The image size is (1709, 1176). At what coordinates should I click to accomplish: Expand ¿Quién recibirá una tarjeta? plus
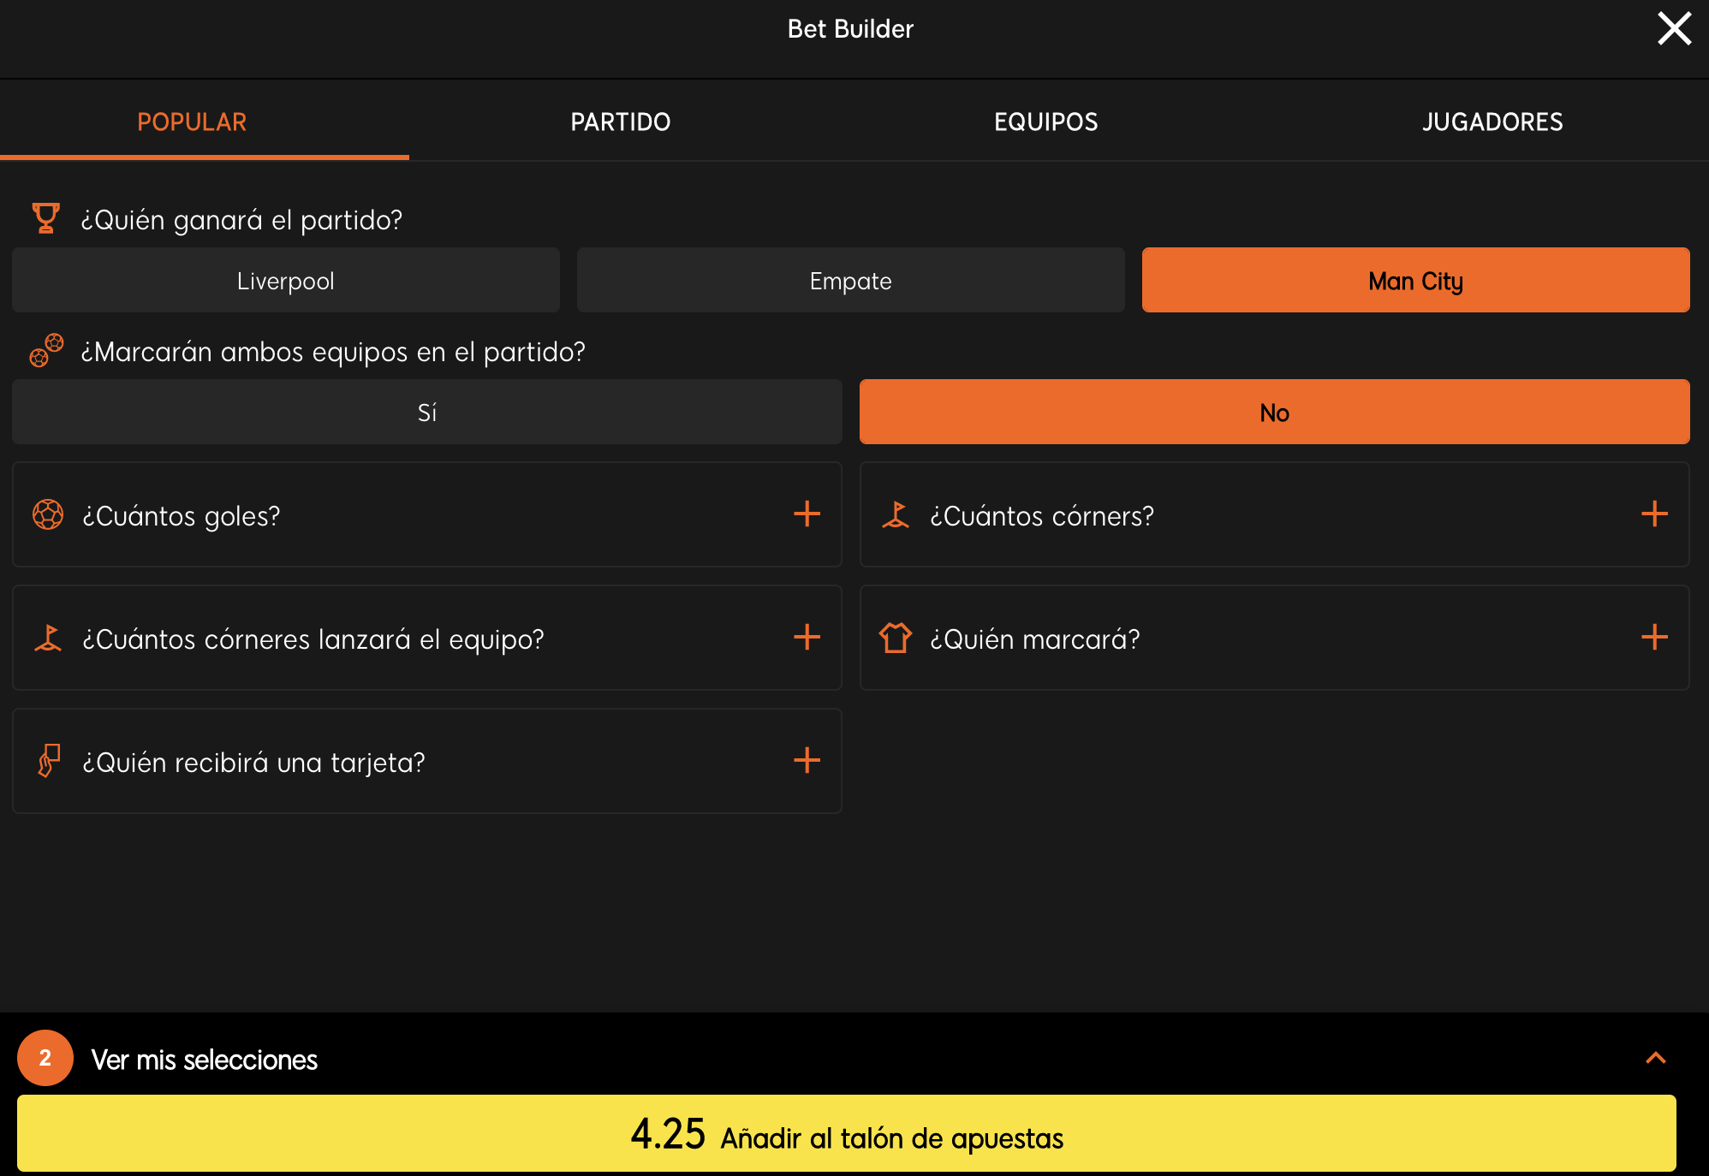(x=807, y=760)
